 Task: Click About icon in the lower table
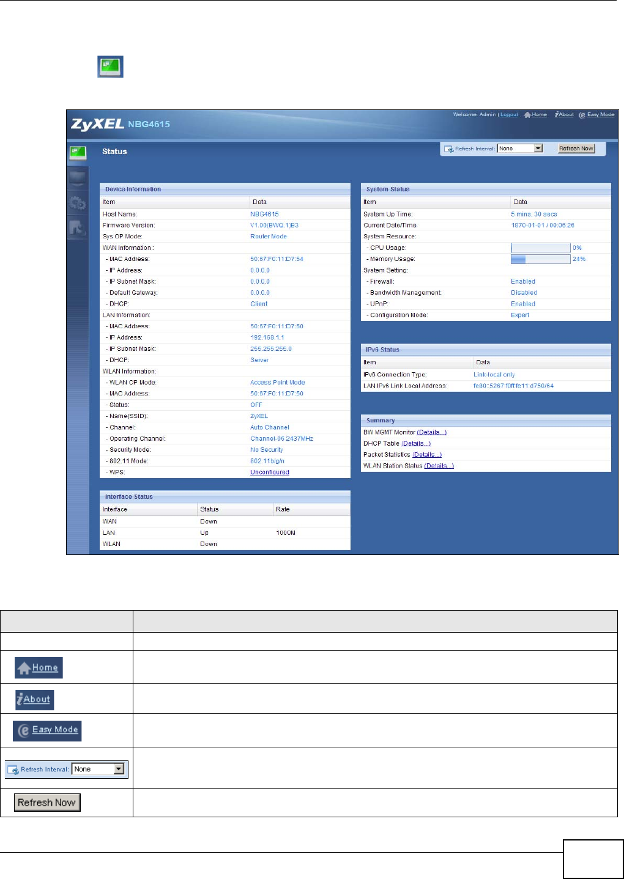(35, 699)
